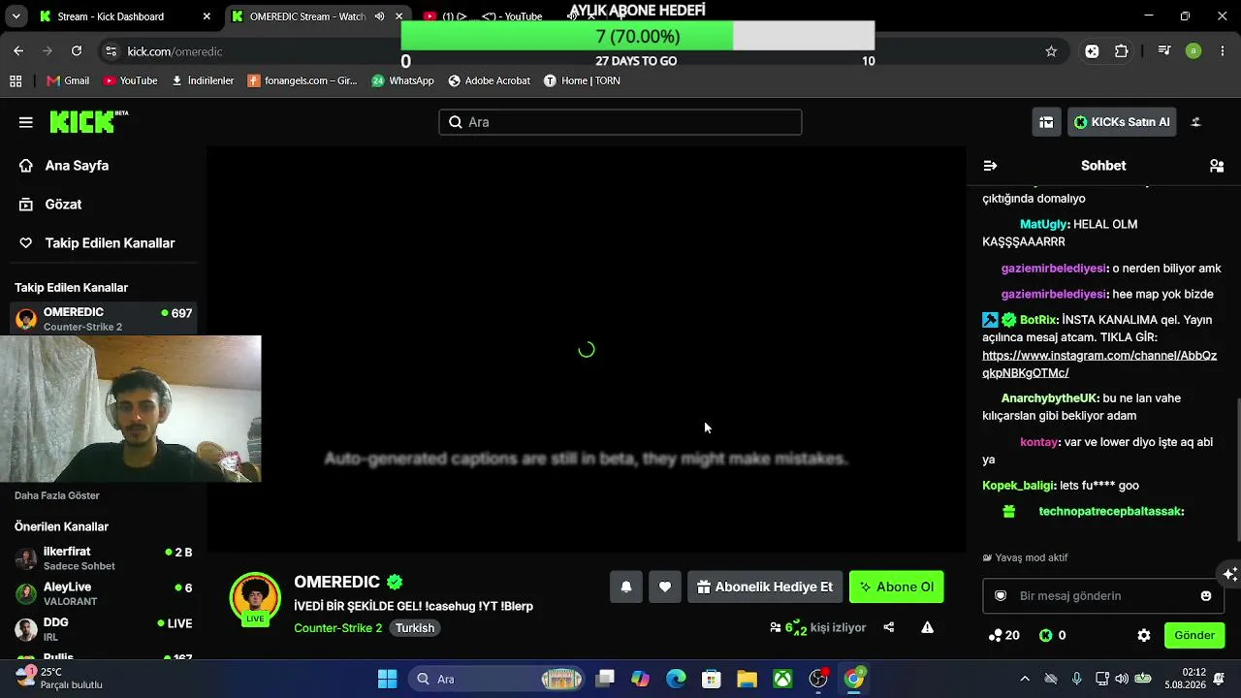The width and height of the screenshot is (1241, 698).
Task: Reload the page in Chrome
Action: [77, 51]
